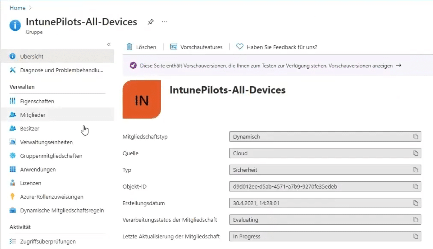Click the Besitzer people icon

pos(13,128)
